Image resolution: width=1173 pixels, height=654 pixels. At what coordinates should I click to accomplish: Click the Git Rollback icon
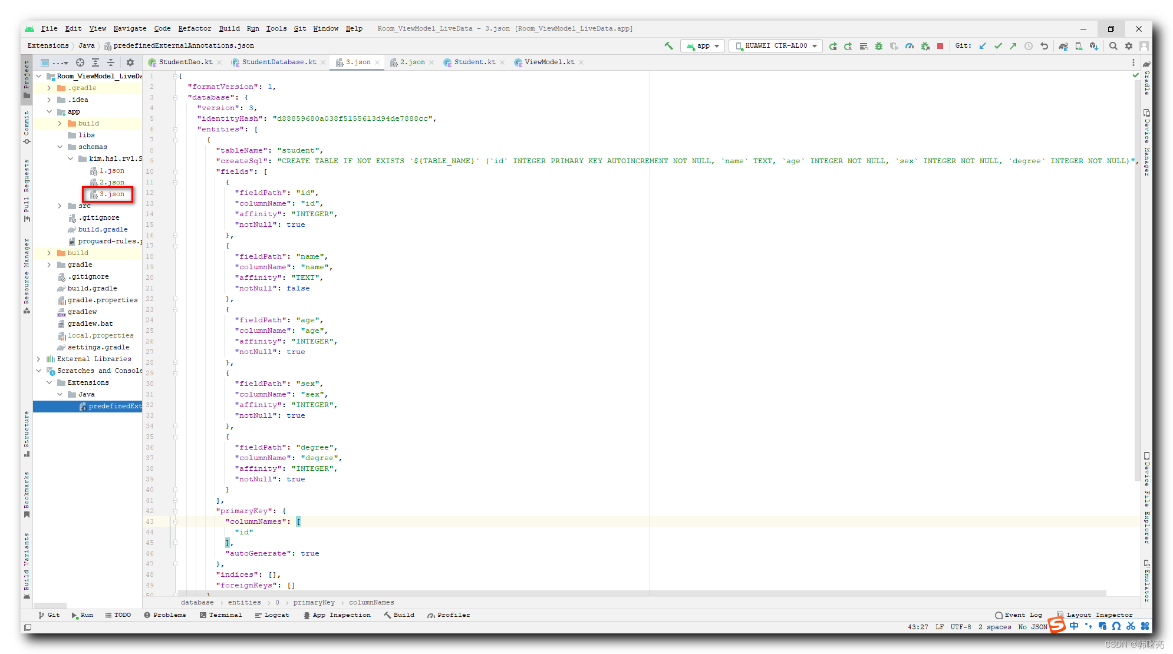(1044, 46)
